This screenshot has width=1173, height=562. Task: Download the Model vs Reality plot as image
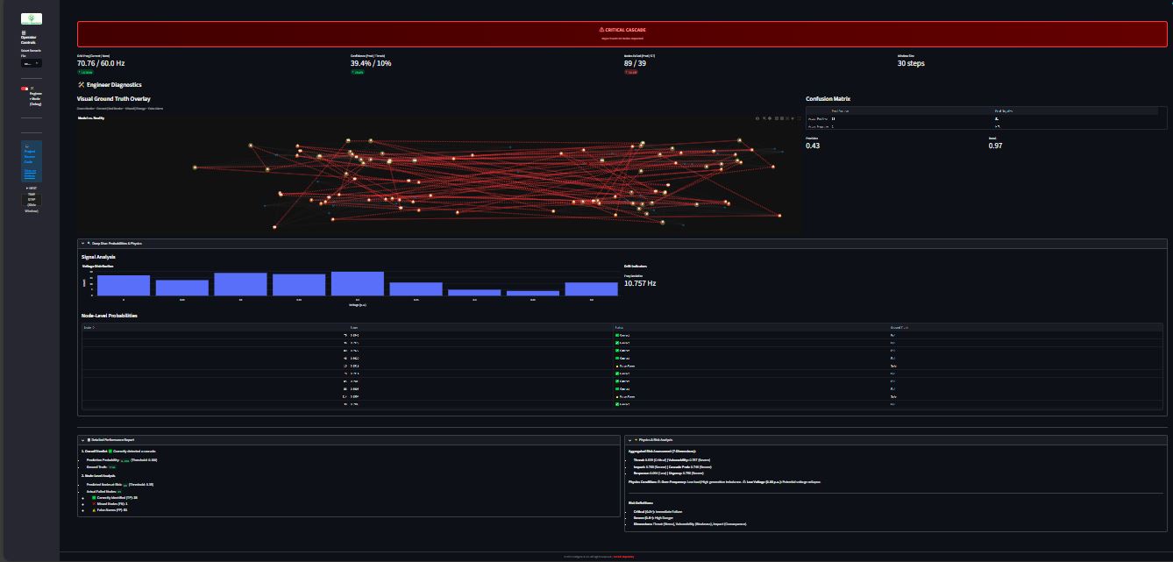coord(757,119)
